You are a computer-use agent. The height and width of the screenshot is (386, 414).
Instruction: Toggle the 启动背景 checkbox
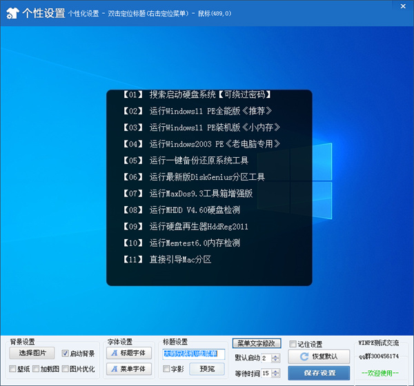coord(66,354)
